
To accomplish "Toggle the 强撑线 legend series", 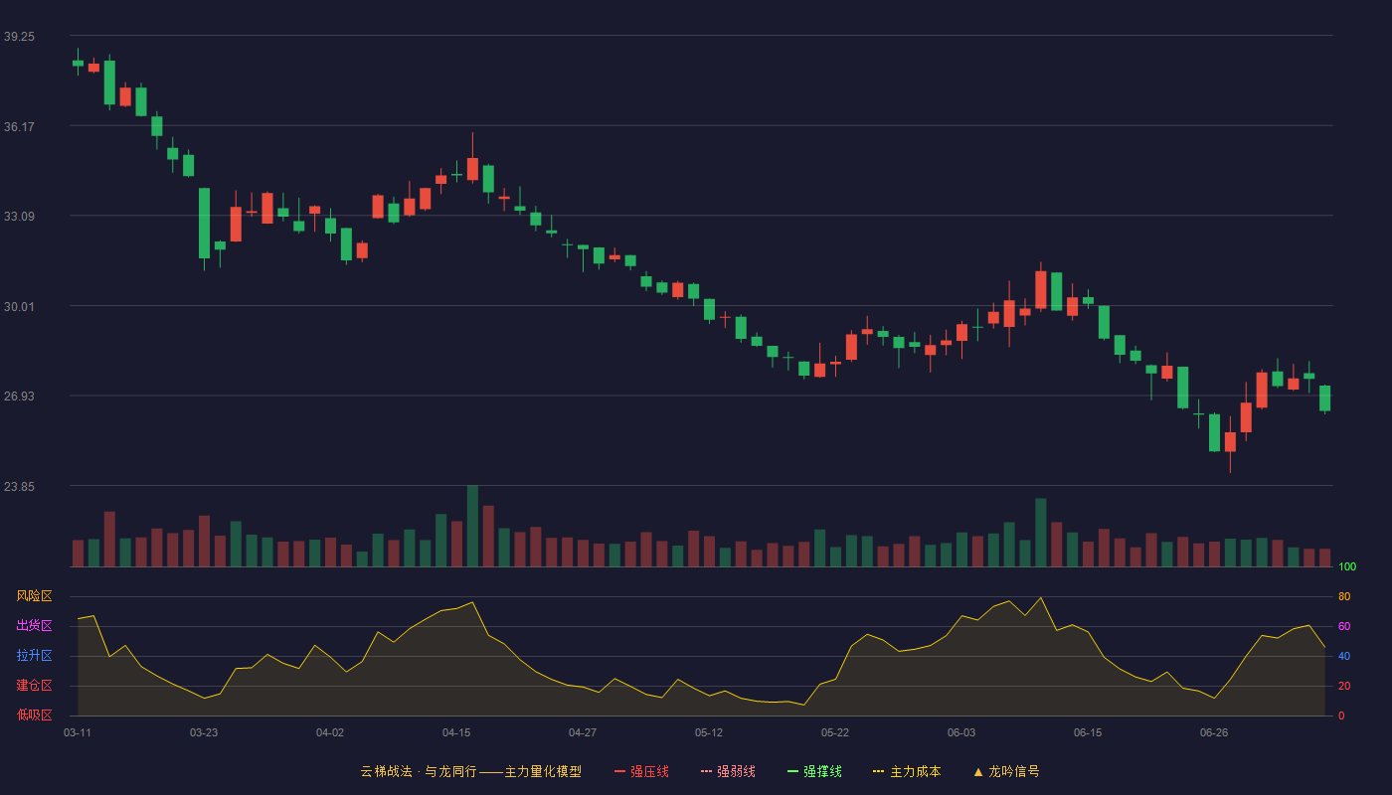I will tap(814, 771).
